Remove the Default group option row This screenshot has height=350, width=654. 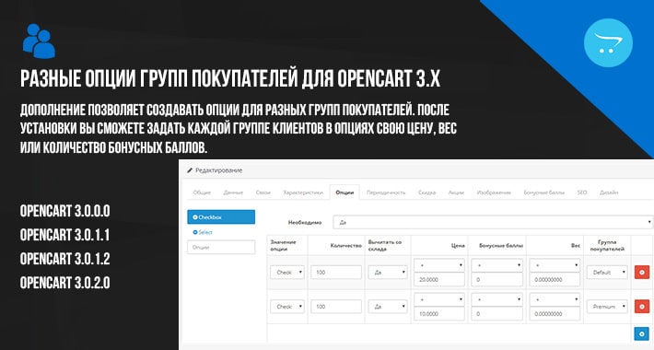641,273
